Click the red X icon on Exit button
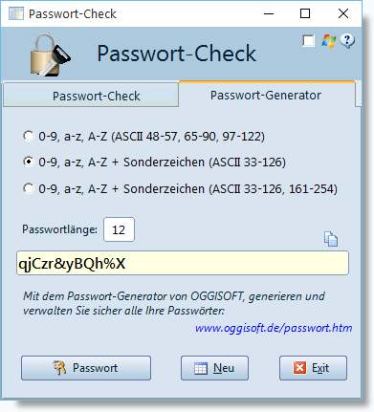The image size is (374, 412). 299,368
